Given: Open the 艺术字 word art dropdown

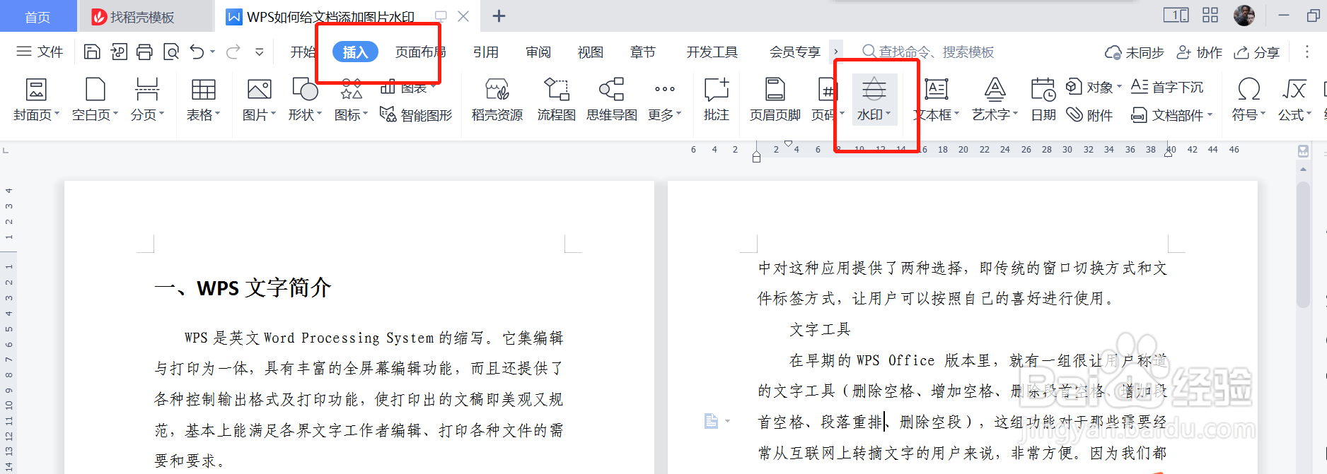Looking at the screenshot, I should tap(995, 100).
